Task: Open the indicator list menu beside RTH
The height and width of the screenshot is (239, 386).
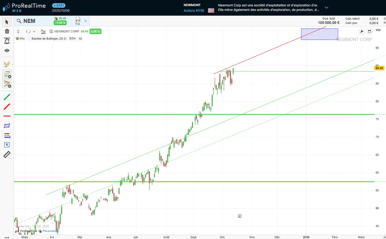Action: (x=81, y=39)
